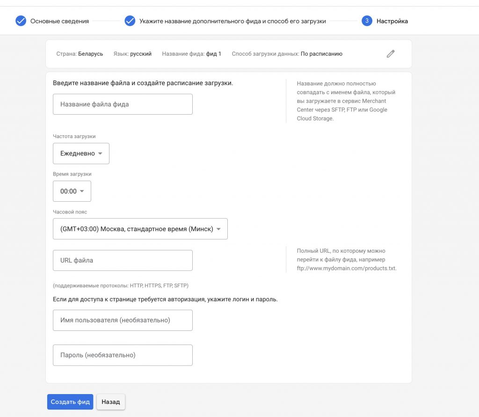Open the Время загрузки dropdown 00:00

pos(72,191)
